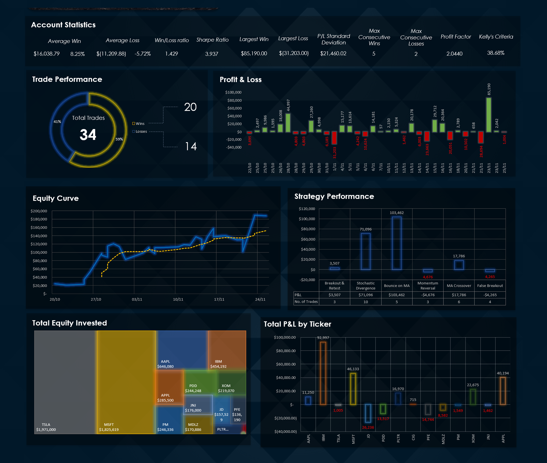The height and width of the screenshot is (463, 547).
Task: Click the JNJ $176,000 treemap tile
Action: point(198,405)
